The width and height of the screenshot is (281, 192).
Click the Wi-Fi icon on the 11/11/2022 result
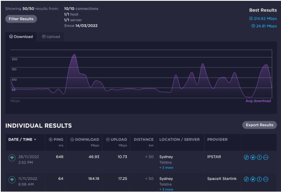pos(12,179)
